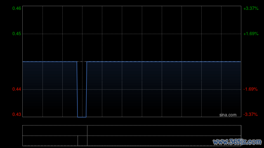Click the upper black chart area above price line
264x148 pixels.
pos(132,34)
